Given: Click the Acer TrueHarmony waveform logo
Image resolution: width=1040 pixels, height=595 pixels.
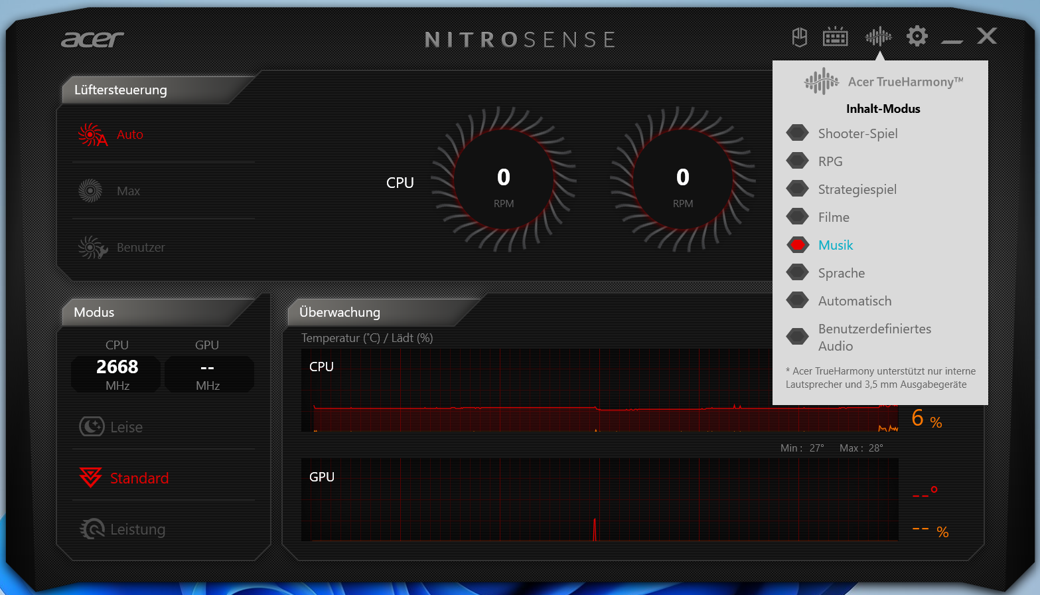Looking at the screenshot, I should [x=822, y=81].
